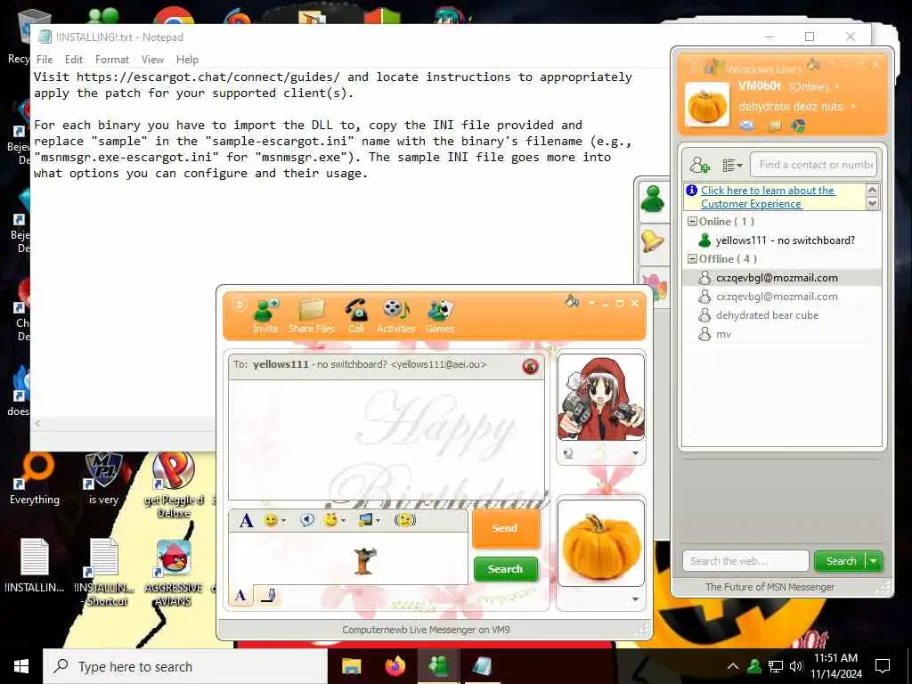912x684 pixels.
Task: Open the font formatting A button
Action: (246, 520)
